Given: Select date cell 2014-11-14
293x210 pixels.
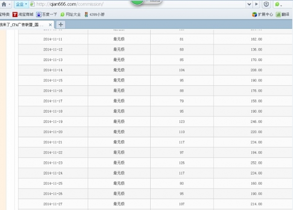Looking at the screenshot, I should click(x=53, y=70).
